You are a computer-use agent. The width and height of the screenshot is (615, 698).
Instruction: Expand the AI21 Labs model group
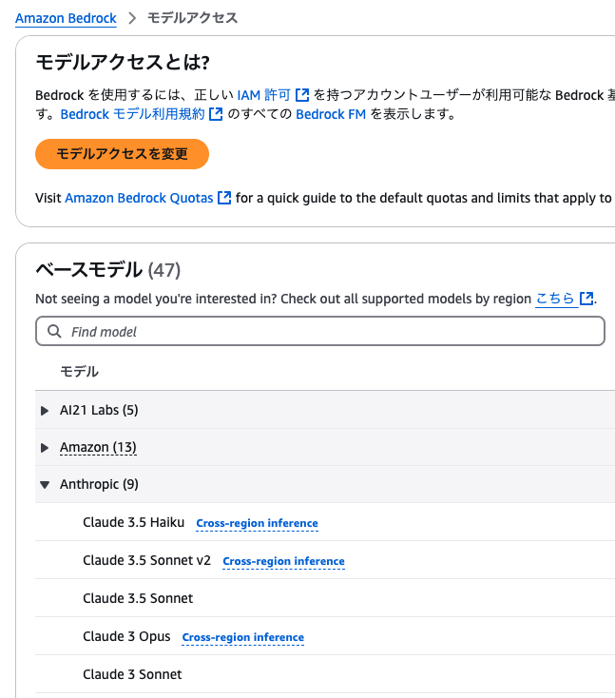(x=45, y=410)
